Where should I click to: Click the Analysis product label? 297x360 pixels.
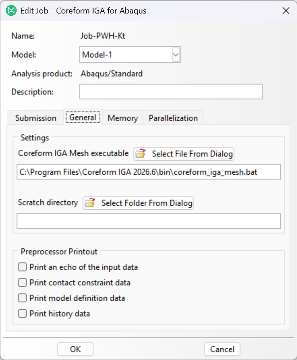click(42, 74)
